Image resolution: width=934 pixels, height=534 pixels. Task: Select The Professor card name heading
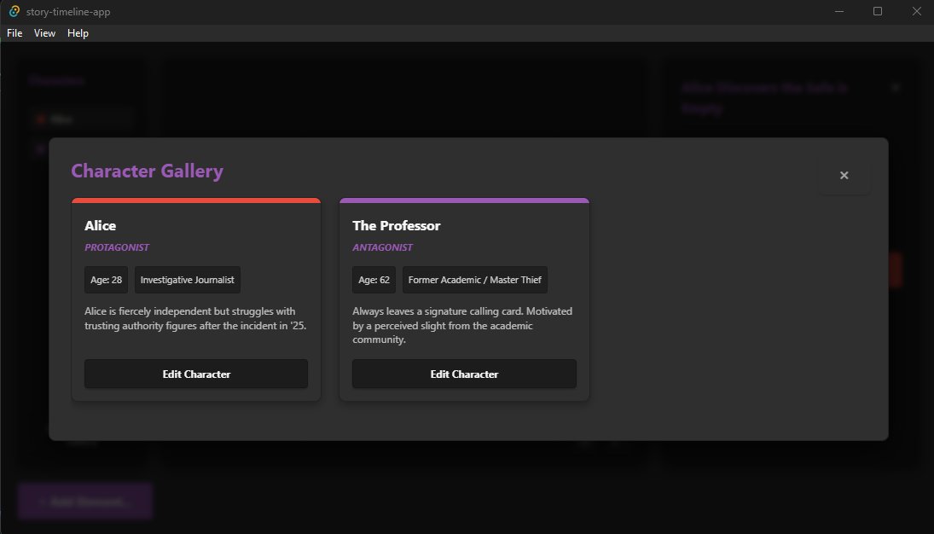tap(396, 226)
